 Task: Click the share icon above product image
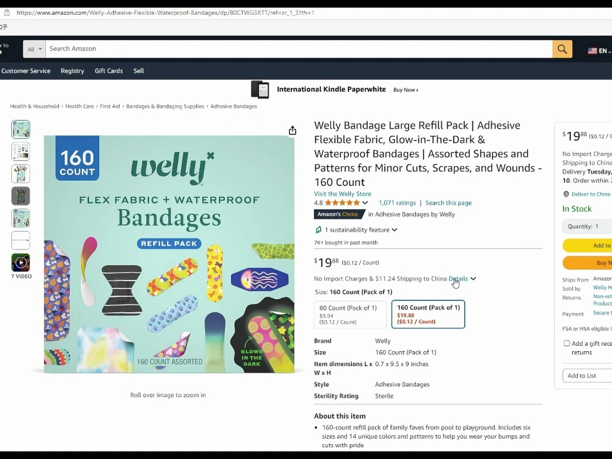[x=292, y=130]
